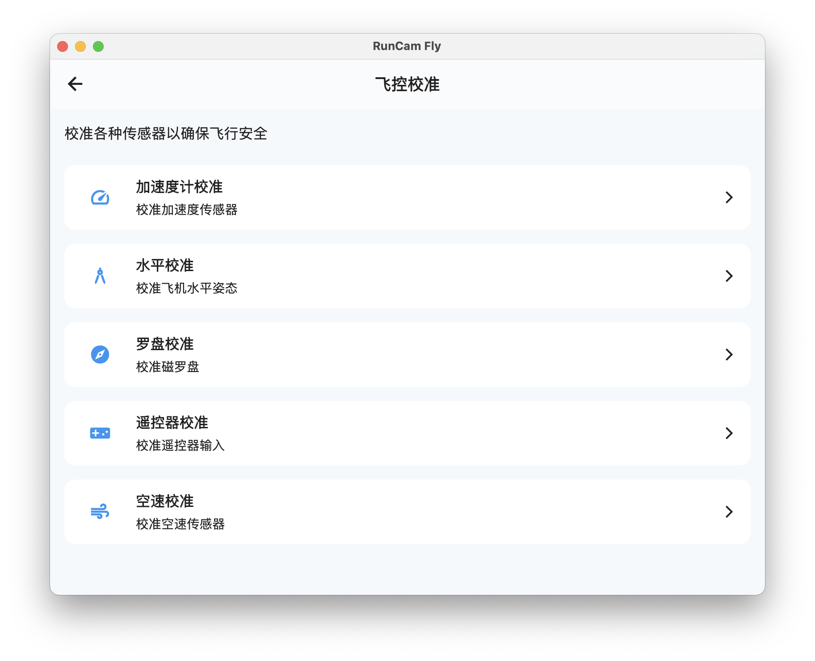The height and width of the screenshot is (661, 815).
Task: Click the 飞控校准 page title
Action: (407, 83)
